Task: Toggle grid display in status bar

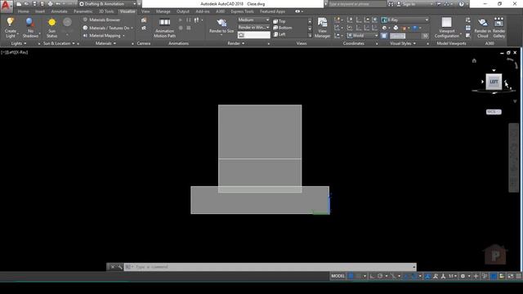Action: pyautogui.click(x=351, y=276)
